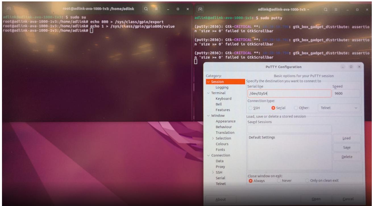Close the PuTTY Configuration dialog

click(x=359, y=66)
